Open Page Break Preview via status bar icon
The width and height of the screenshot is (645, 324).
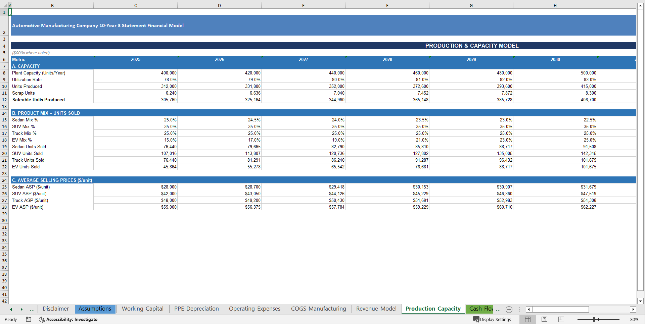(561, 319)
